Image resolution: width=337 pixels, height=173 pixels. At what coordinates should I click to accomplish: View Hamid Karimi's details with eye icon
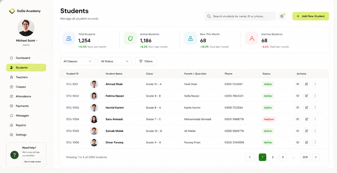tap(298, 107)
